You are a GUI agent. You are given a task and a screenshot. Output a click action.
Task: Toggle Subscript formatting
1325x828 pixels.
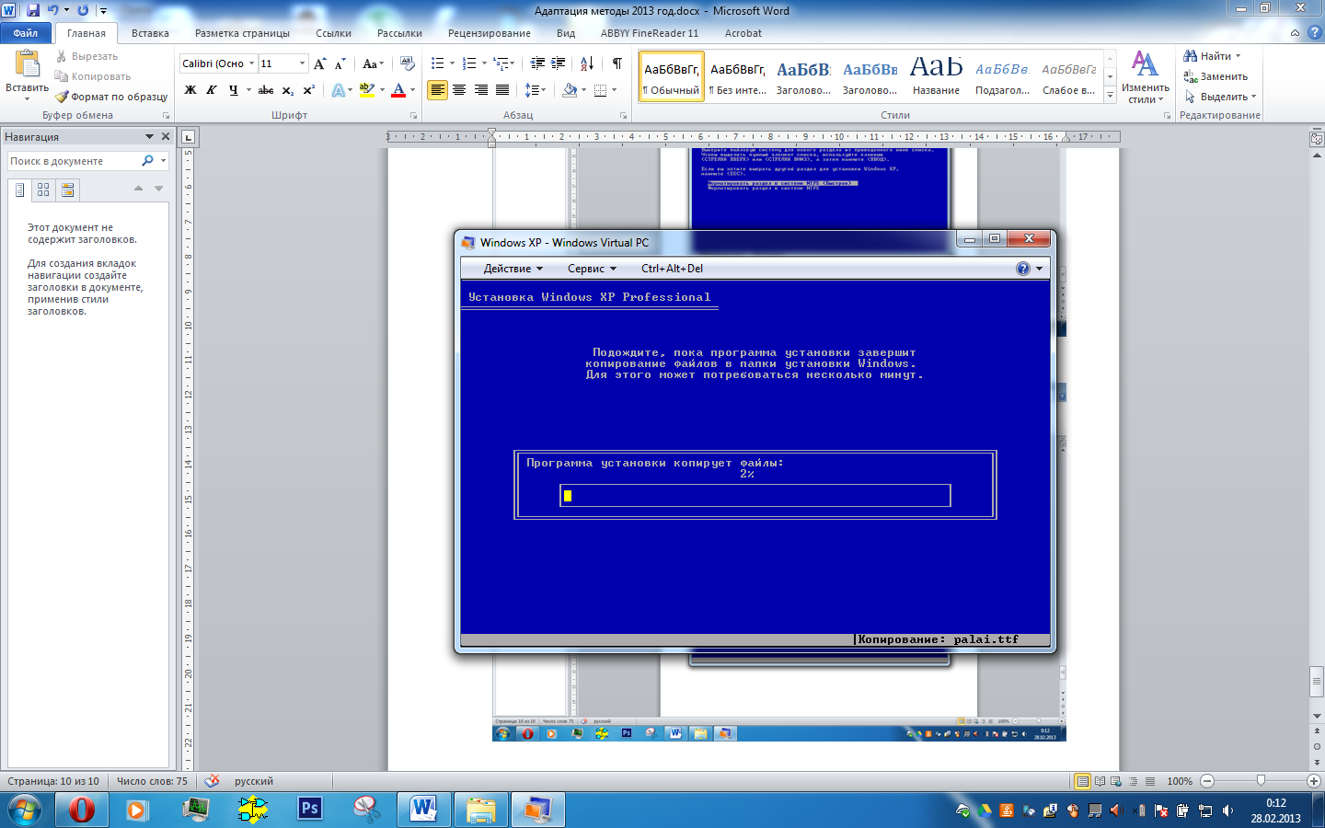[x=288, y=90]
